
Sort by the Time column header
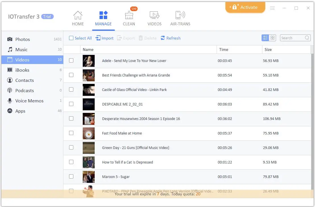click(x=239, y=49)
